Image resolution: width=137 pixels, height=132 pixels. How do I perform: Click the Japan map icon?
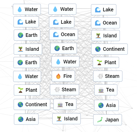(100, 120)
